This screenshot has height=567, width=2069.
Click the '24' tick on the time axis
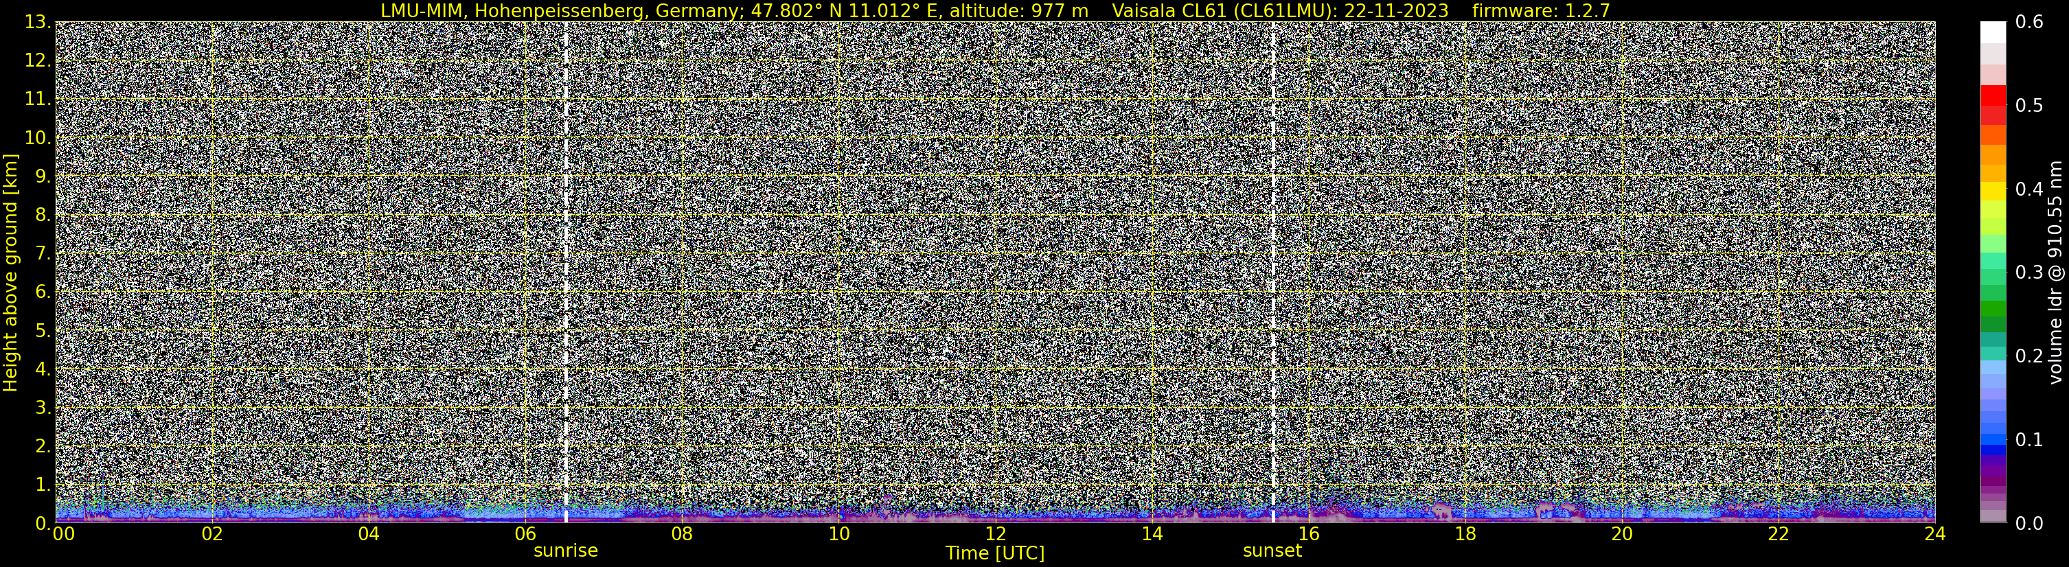click(1935, 534)
